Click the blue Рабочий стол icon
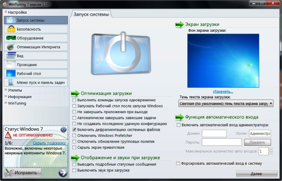Image resolution: width=282 pixels, height=181 pixels. 11,74
